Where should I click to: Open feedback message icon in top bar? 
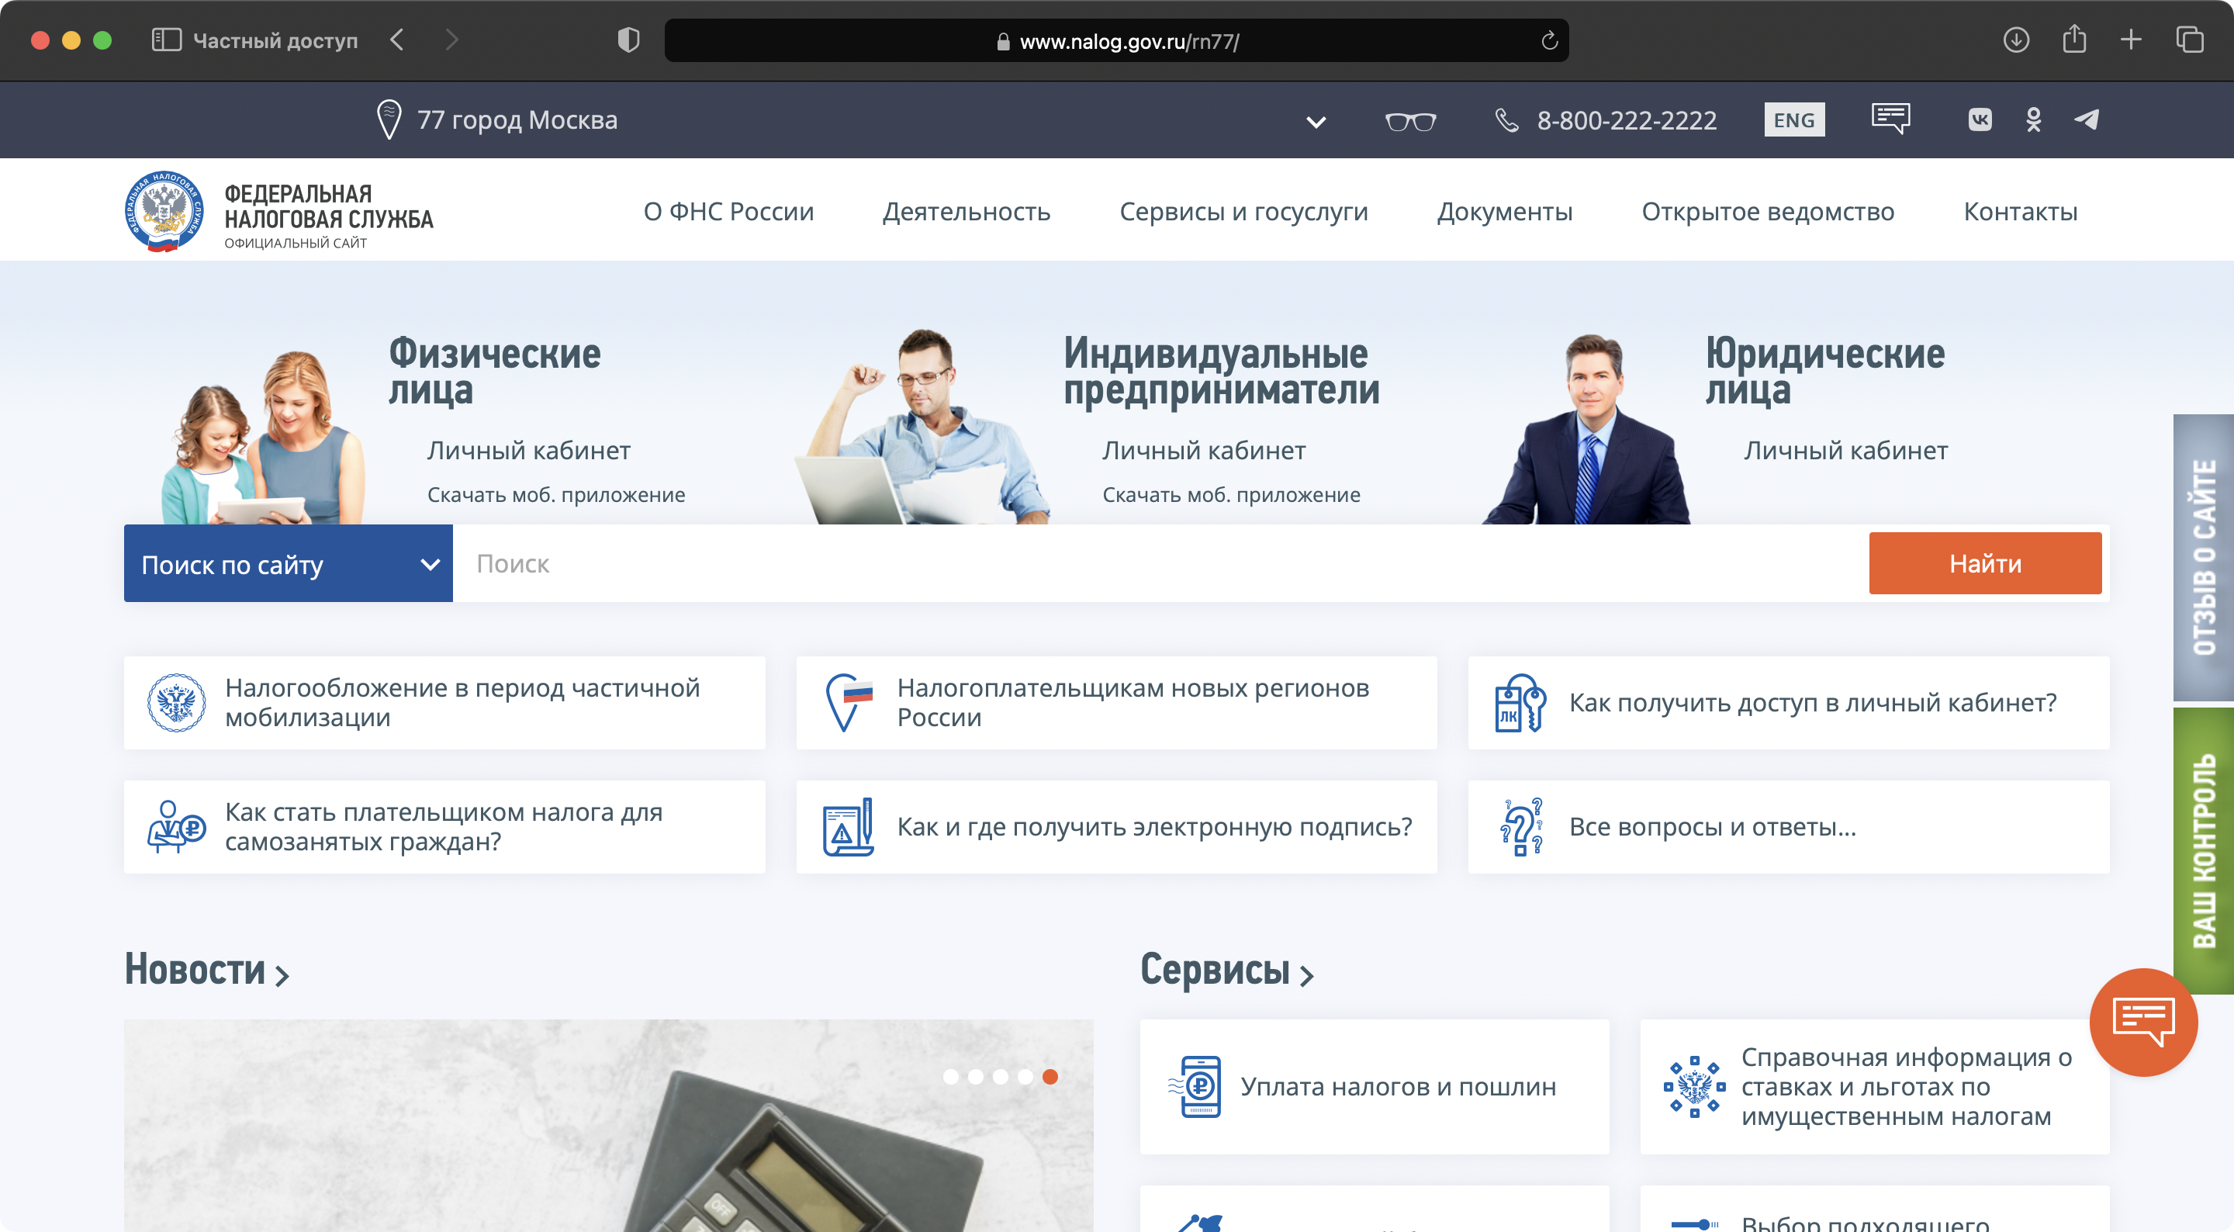click(1890, 119)
